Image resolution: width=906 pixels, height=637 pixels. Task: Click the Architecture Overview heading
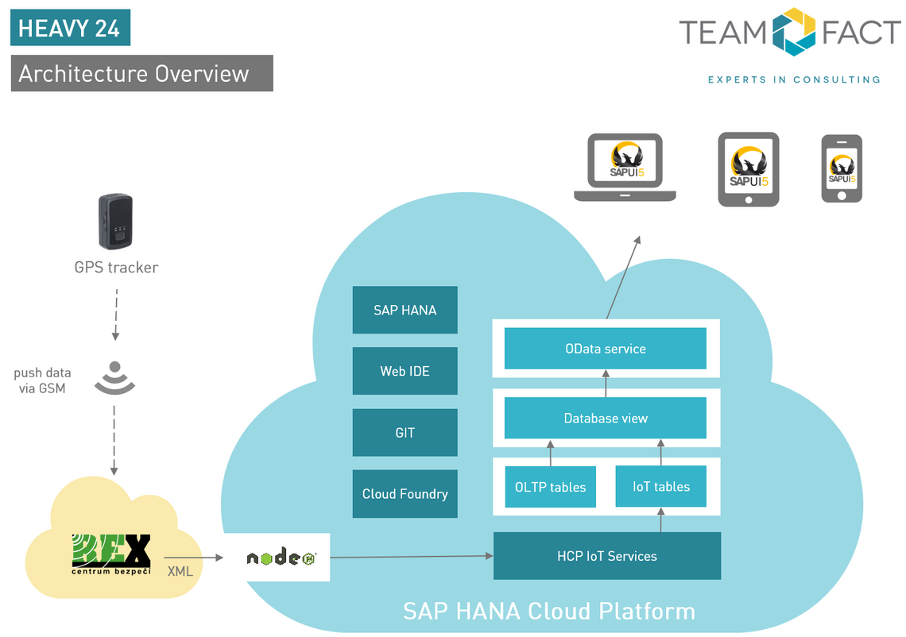141,73
